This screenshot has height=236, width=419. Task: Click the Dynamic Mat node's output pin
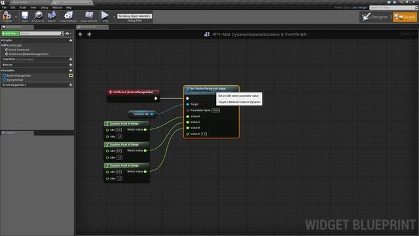(x=152, y=114)
